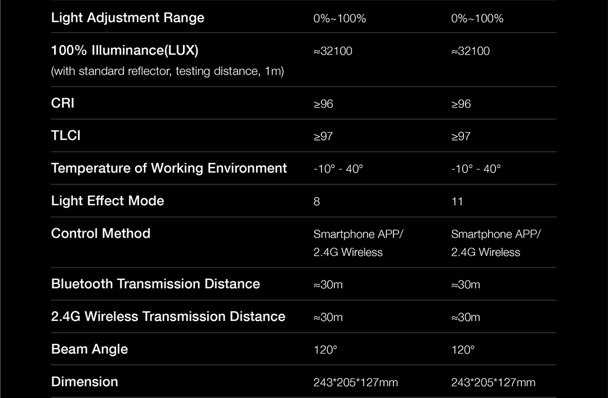The width and height of the screenshot is (608, 398).
Task: Select the 100% Illuminance(LUX) heading
Action: coord(124,51)
